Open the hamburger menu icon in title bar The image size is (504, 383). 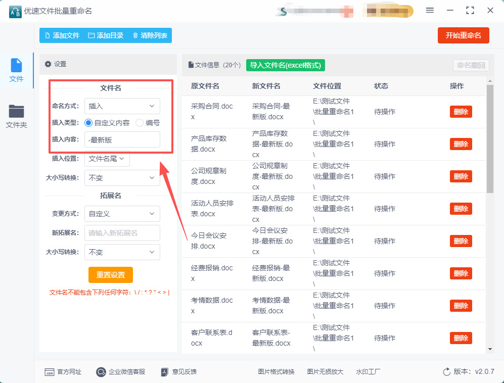coord(430,11)
